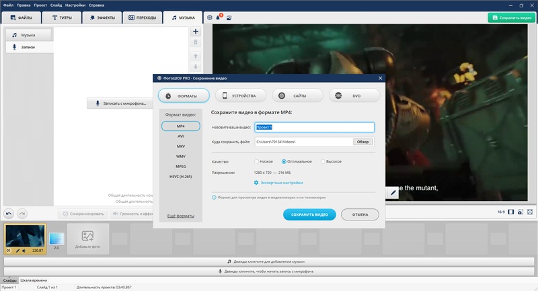
Task: Click the video name input field
Action: pyautogui.click(x=314, y=127)
